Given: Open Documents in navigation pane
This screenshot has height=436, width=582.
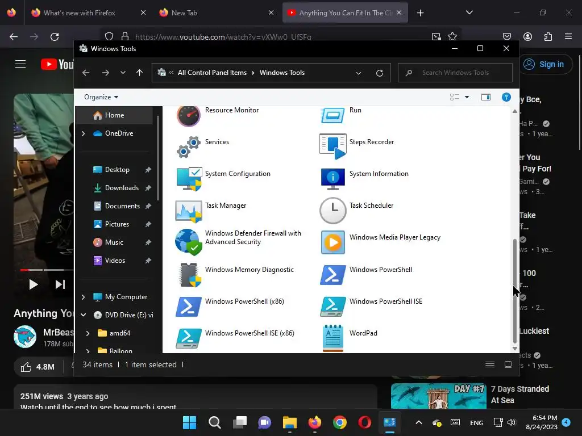Looking at the screenshot, I should click(122, 206).
